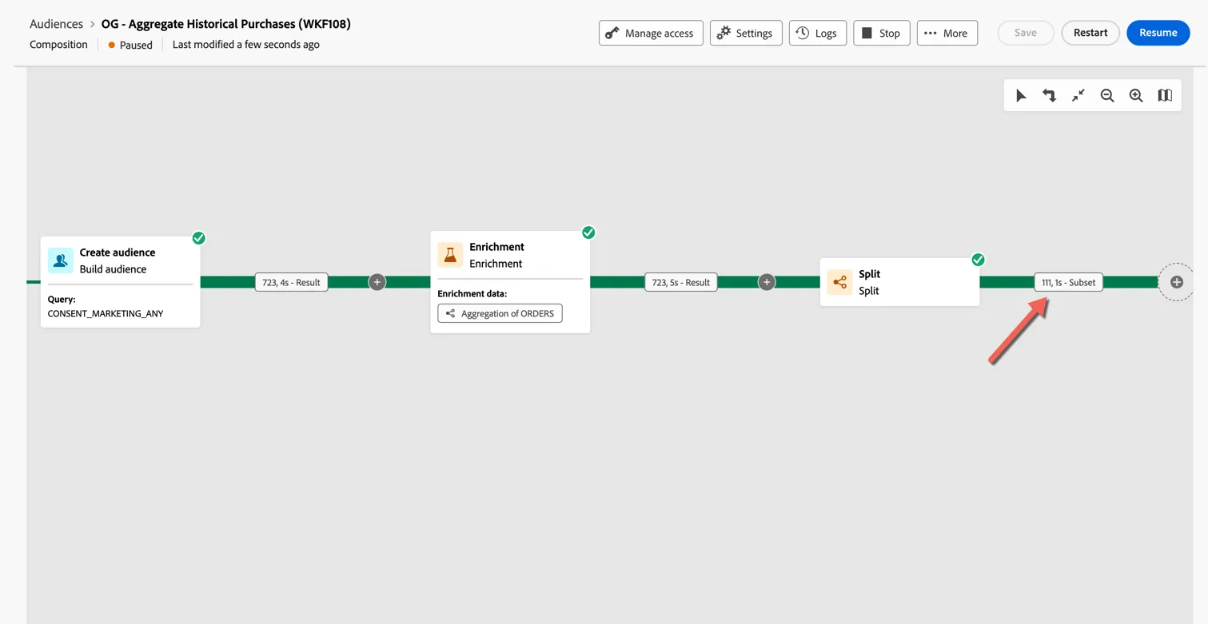1208x624 pixels.
Task: Click the 'Enrichment data:' label
Action: 472,293
